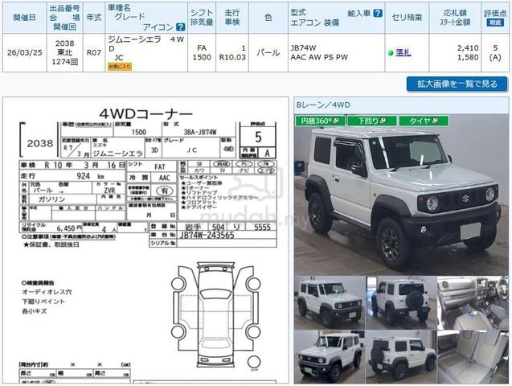Click the お気に入り favorite tag

[120, 67]
